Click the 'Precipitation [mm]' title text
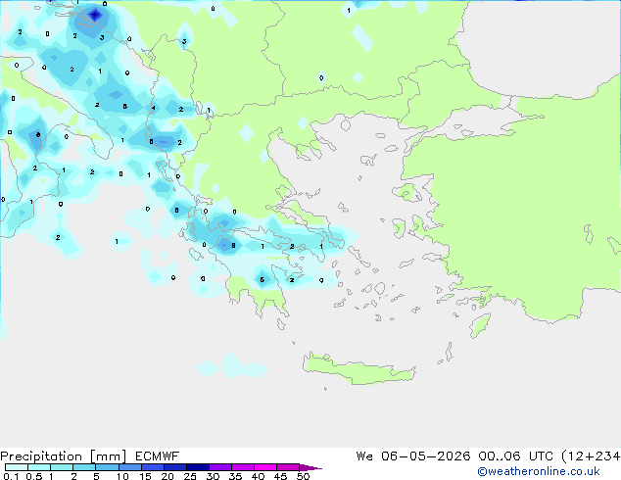621x480 pixels. 64,456
